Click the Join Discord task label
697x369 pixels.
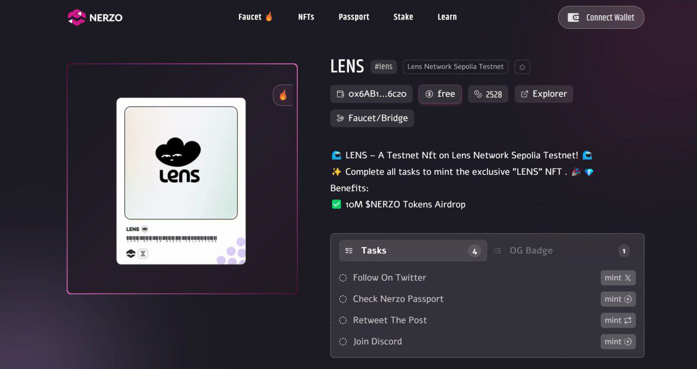click(x=377, y=341)
